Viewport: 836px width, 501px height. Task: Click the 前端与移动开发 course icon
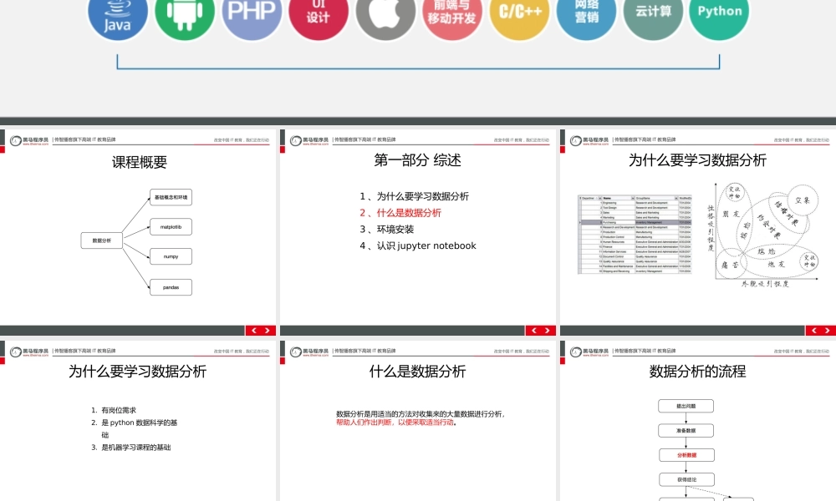452,14
